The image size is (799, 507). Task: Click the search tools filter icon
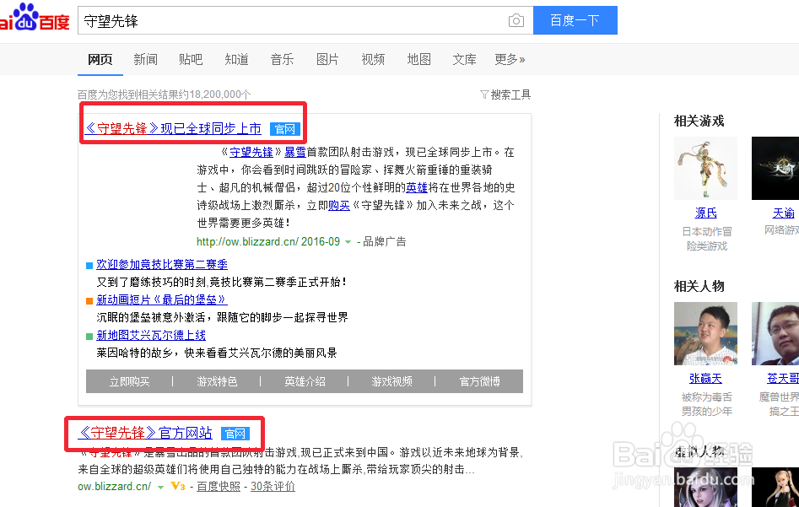click(x=484, y=94)
